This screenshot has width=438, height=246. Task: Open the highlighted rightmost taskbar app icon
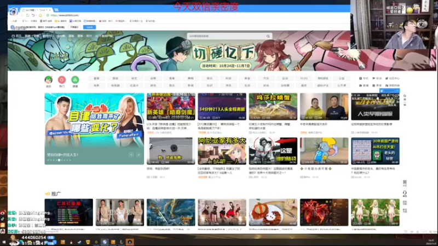(x=130, y=242)
